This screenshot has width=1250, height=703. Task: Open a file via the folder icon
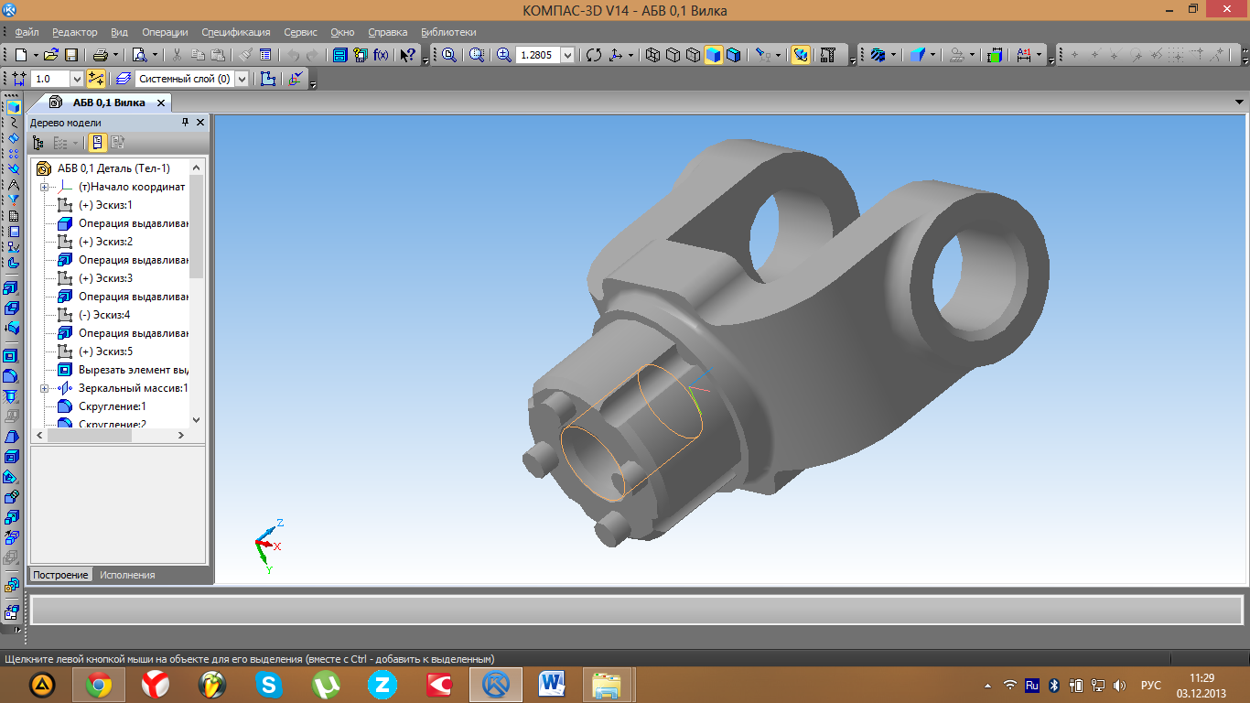[51, 55]
